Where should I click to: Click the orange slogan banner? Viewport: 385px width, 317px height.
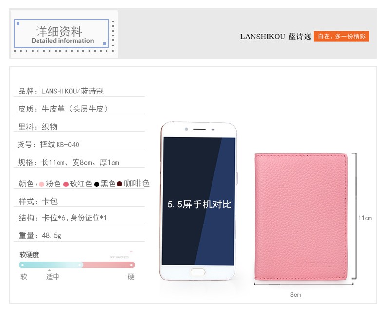coord(341,37)
